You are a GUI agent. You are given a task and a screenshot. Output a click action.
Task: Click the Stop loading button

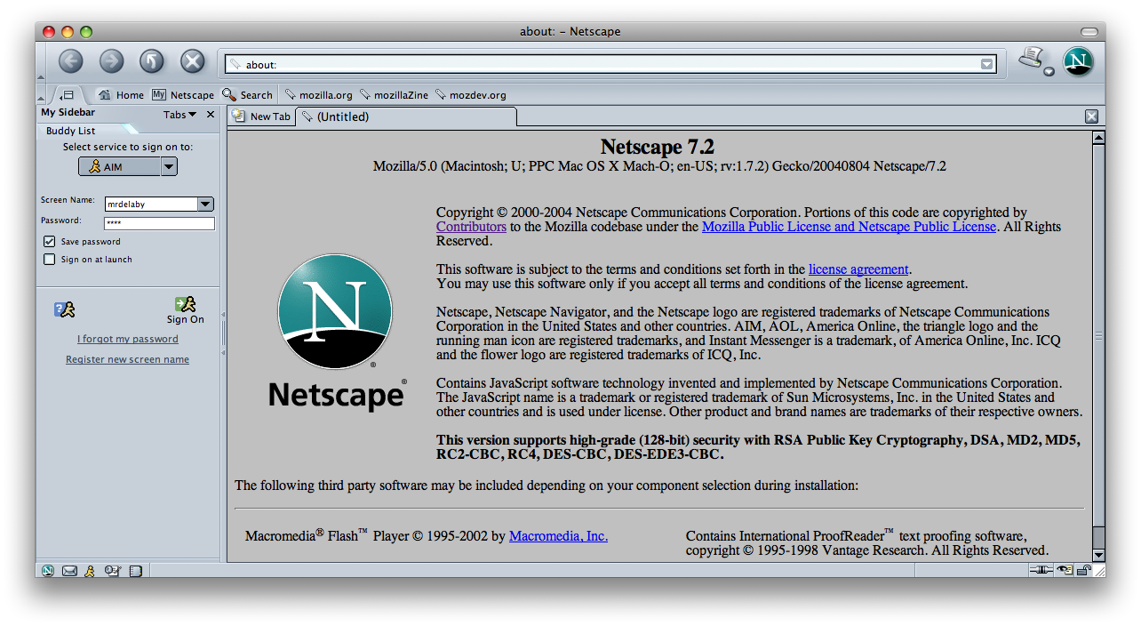point(193,61)
